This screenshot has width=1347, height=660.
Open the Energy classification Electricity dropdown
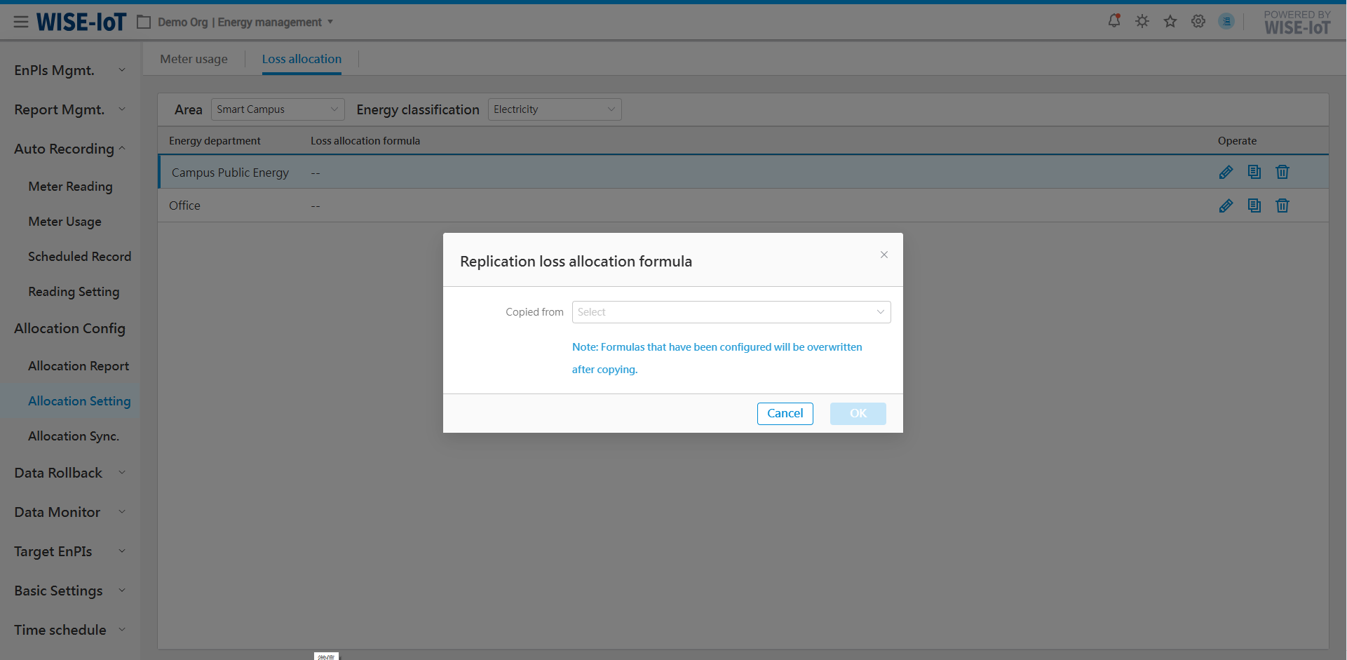coord(554,109)
